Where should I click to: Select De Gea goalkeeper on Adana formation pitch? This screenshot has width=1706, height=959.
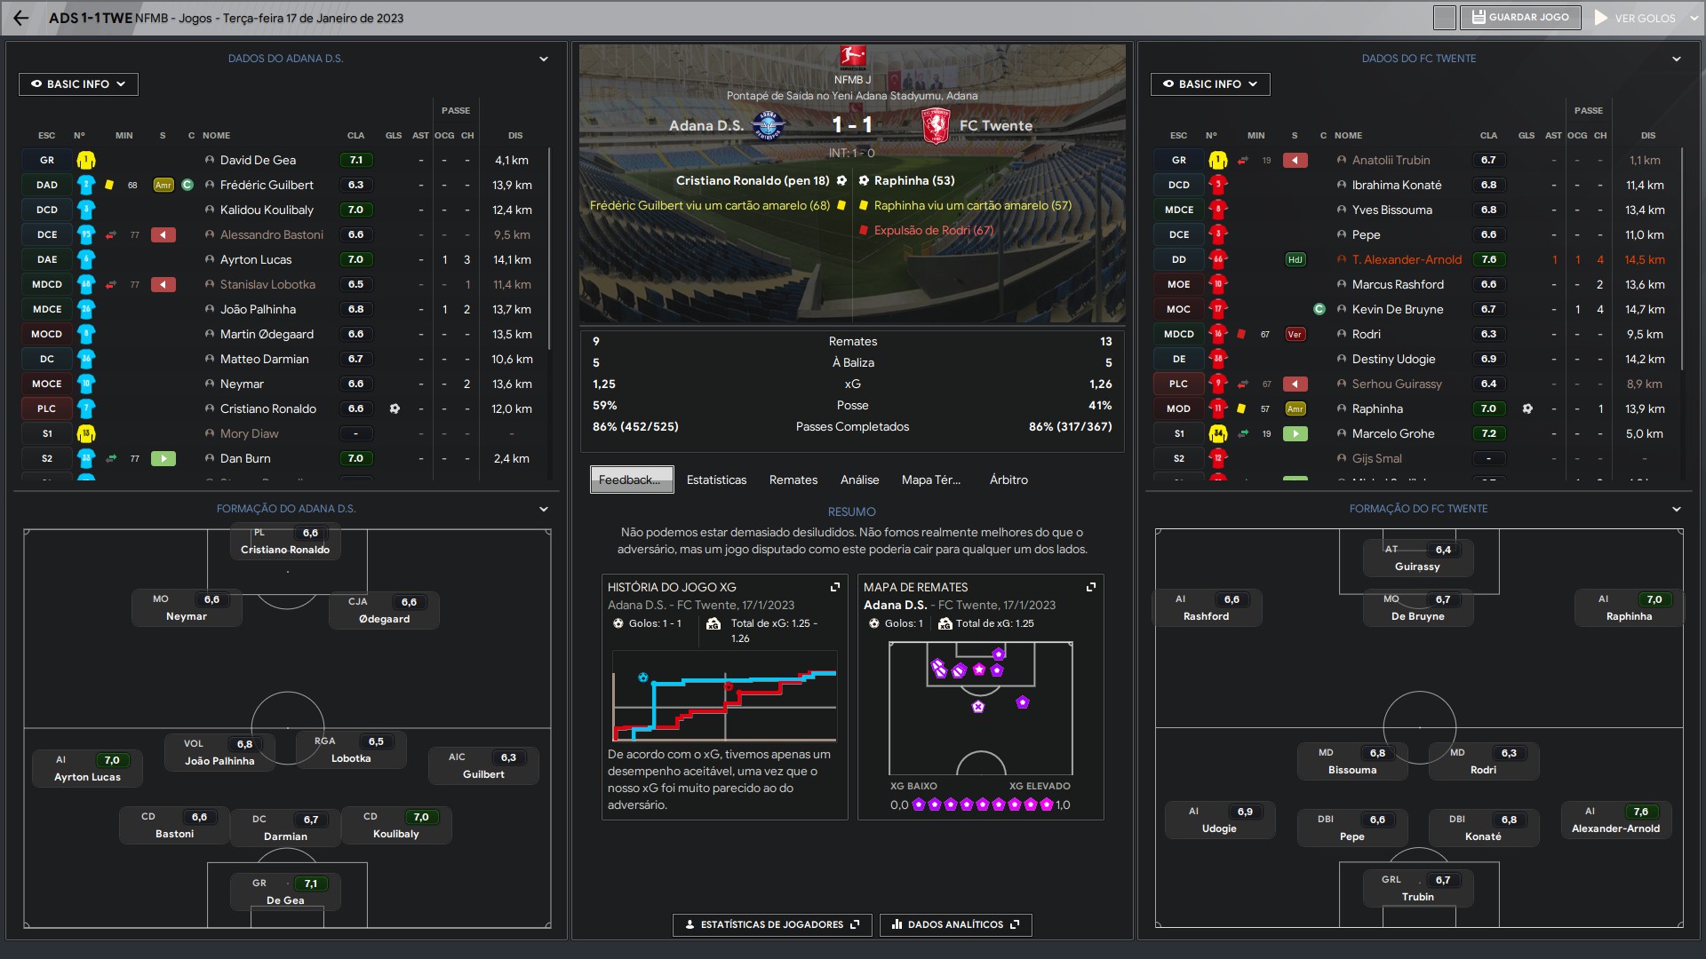(285, 892)
